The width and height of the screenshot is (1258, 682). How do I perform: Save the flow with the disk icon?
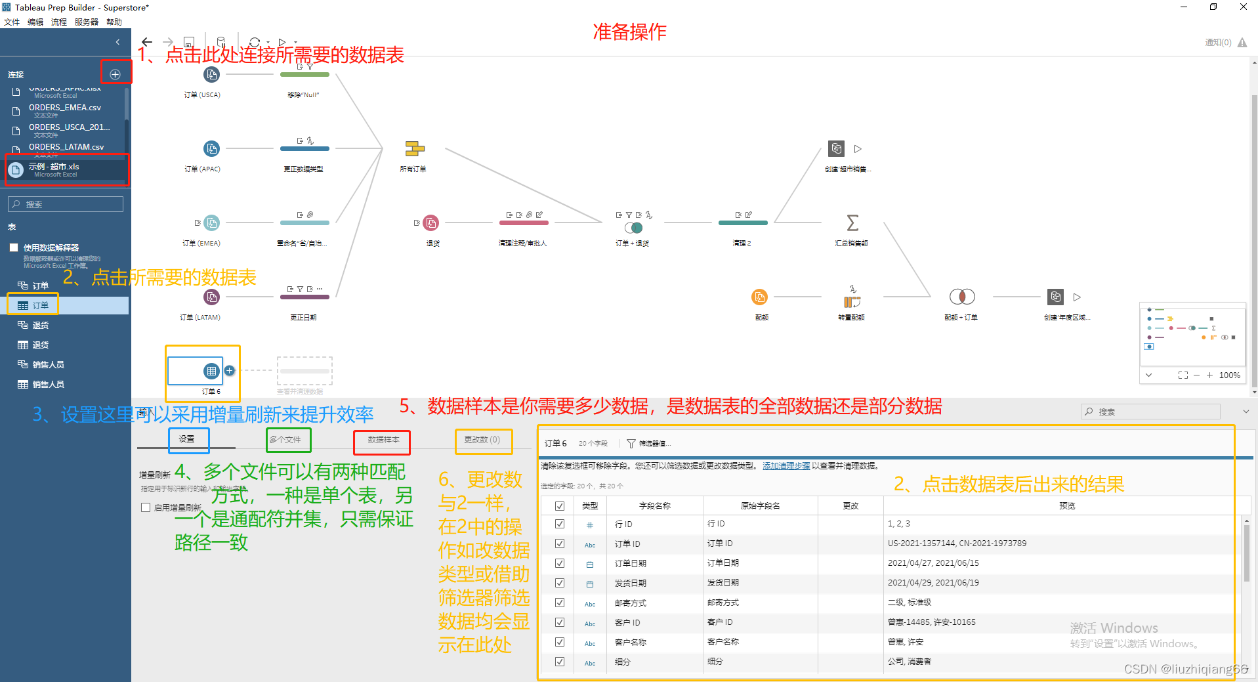189,42
